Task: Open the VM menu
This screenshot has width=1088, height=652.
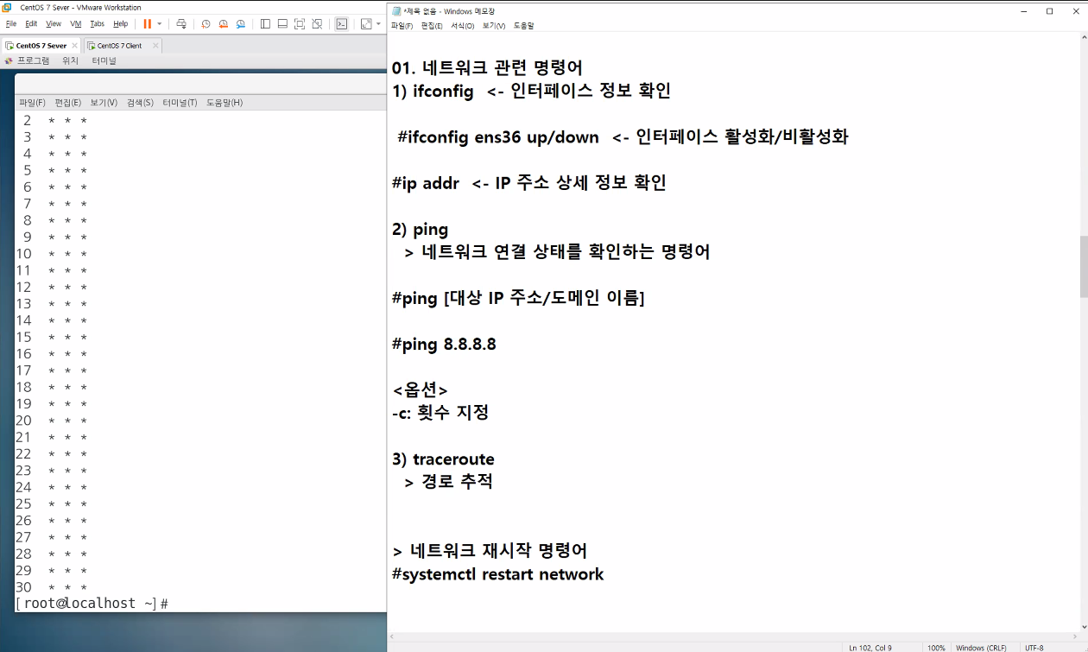Action: tap(75, 24)
